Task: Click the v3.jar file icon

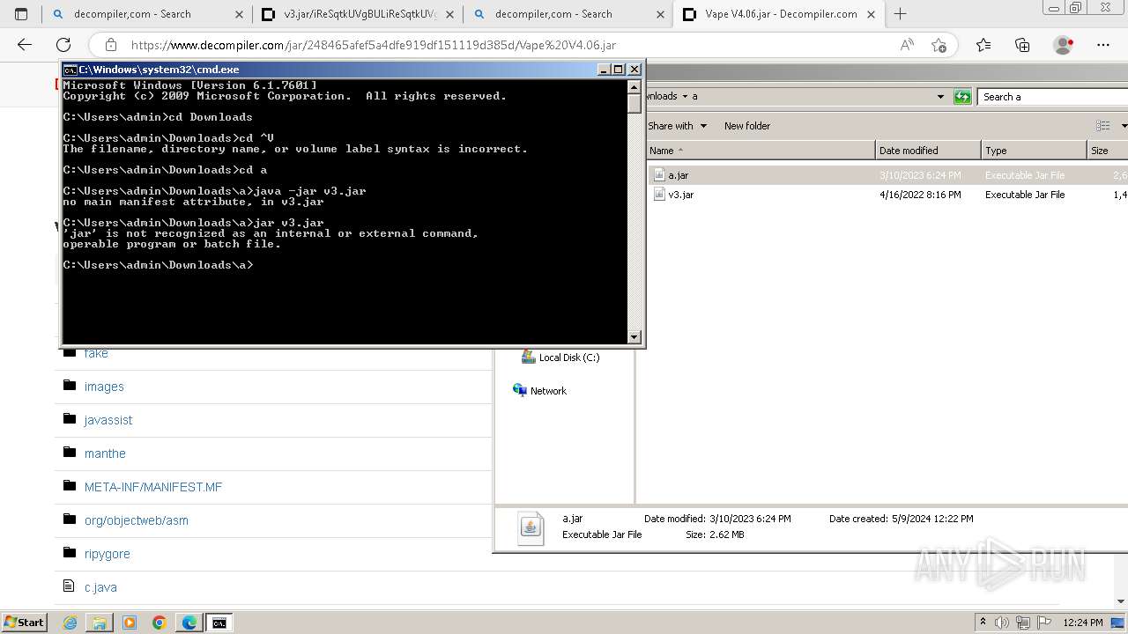Action: [x=659, y=195]
